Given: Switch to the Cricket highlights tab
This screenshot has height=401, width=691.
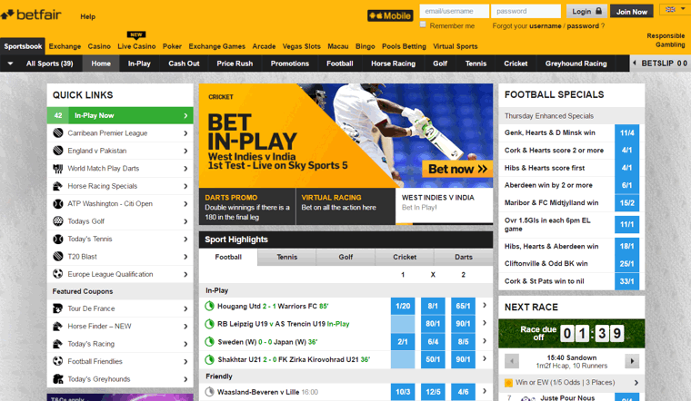Looking at the screenshot, I should click(x=405, y=258).
